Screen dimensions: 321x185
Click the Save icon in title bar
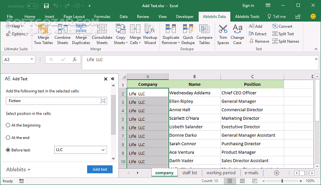click(46, 6)
